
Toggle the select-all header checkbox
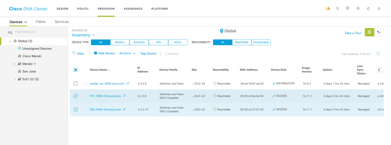tap(76, 70)
